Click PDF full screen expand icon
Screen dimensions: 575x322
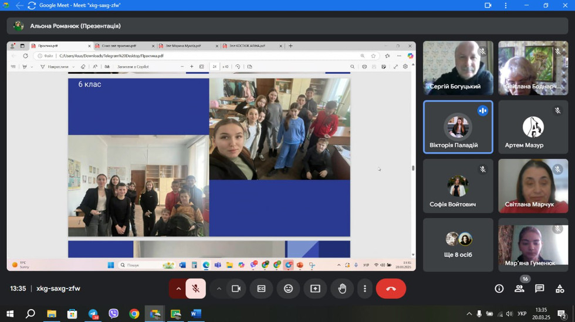coord(395,67)
